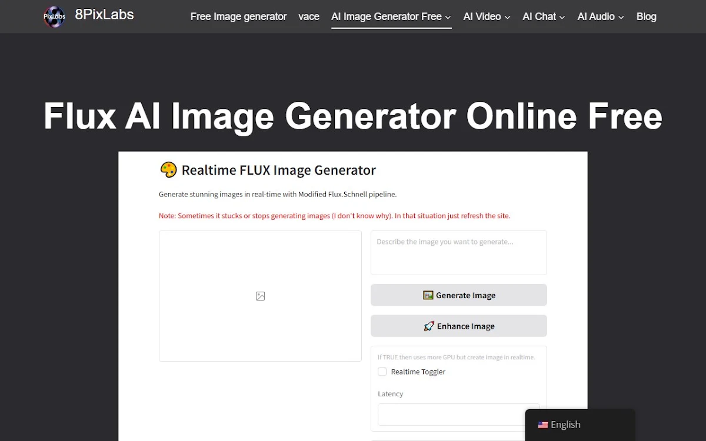The height and width of the screenshot is (441, 706).
Task: Click the Generate Image button
Action: tap(458, 295)
